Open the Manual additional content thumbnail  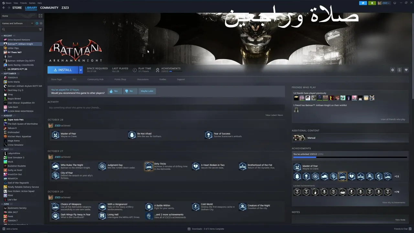[x=299, y=138]
